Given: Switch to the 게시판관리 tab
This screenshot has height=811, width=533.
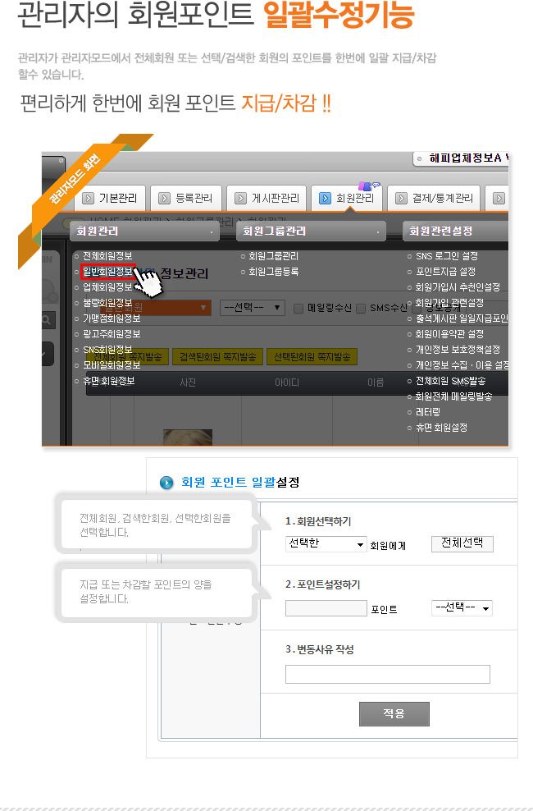Looking at the screenshot, I should point(267,198).
